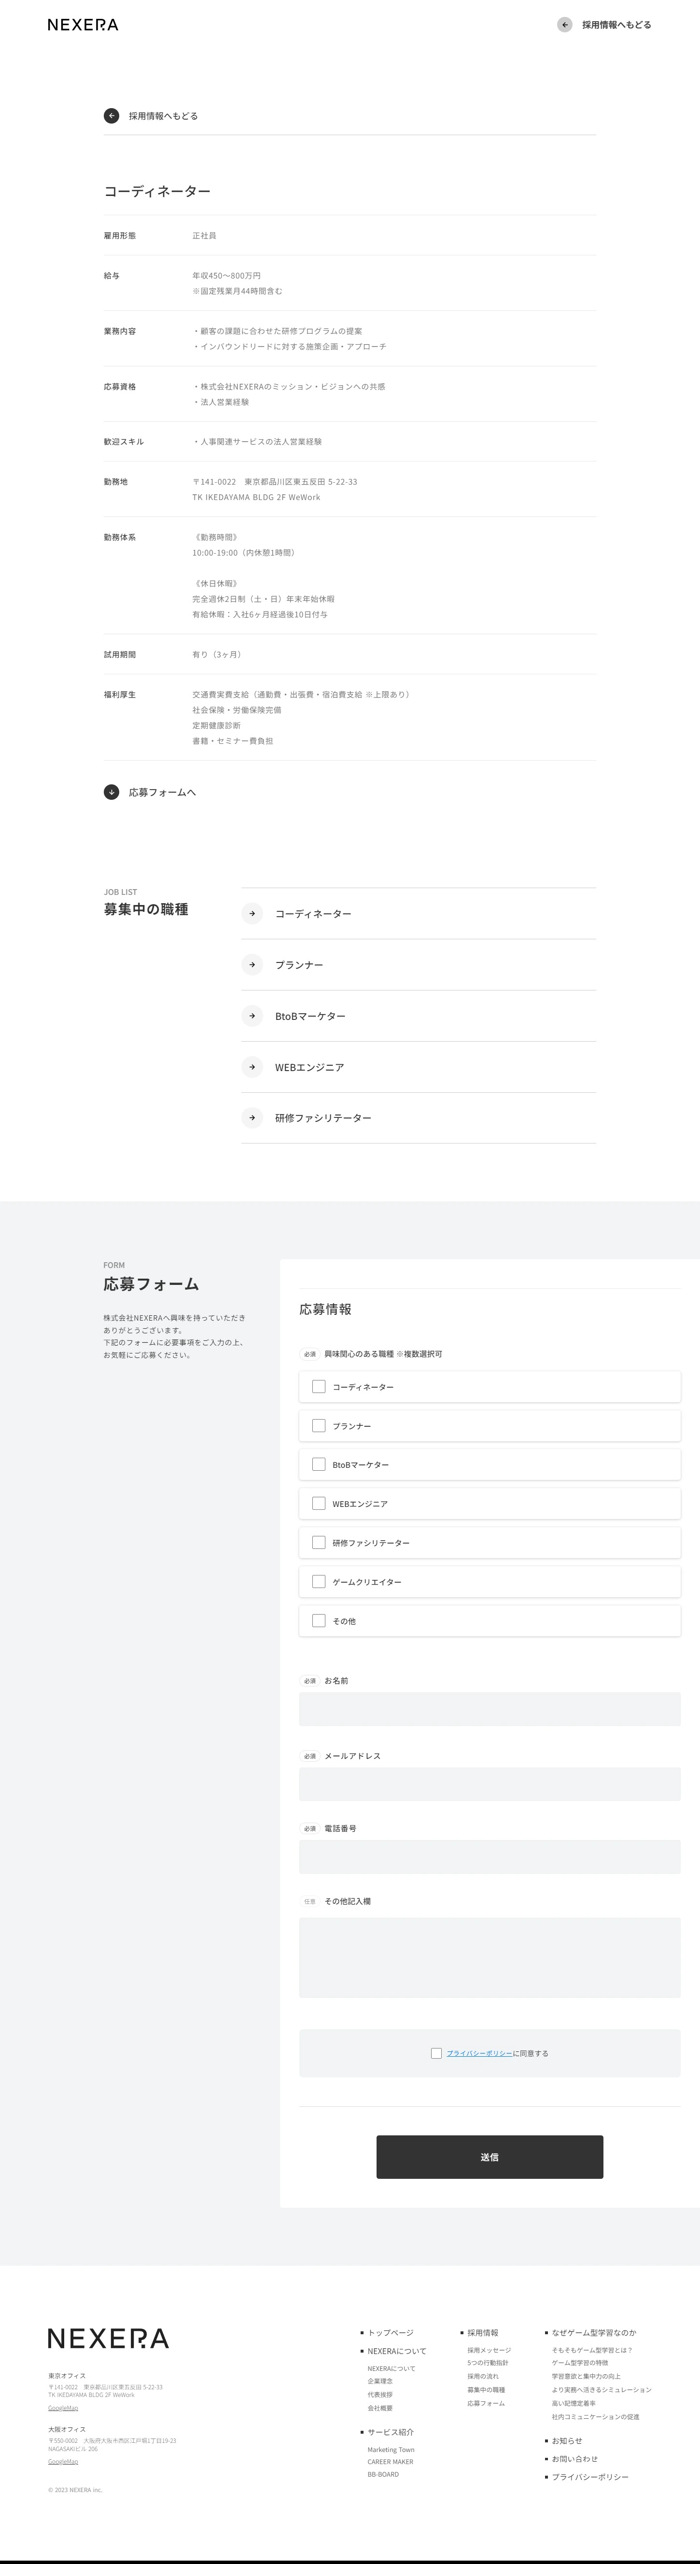
Task: Click the arrow icon next to 研修ファシリテーター job
Action: tap(252, 1118)
